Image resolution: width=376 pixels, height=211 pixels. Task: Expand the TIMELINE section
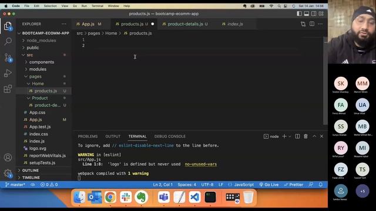[31, 178]
